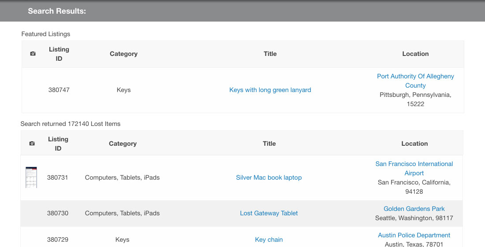Open Golden Gardens Park location link
485x247 pixels.
414,209
